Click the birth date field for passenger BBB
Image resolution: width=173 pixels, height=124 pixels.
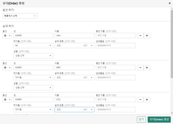tap(116, 78)
